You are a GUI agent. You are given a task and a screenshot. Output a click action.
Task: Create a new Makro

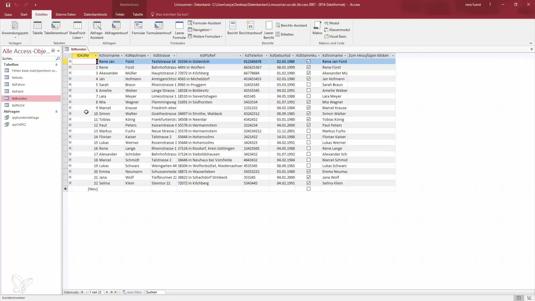coord(317,28)
